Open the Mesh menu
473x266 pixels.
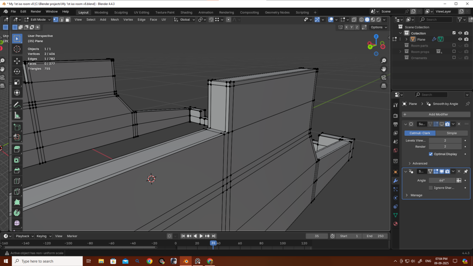click(x=115, y=20)
